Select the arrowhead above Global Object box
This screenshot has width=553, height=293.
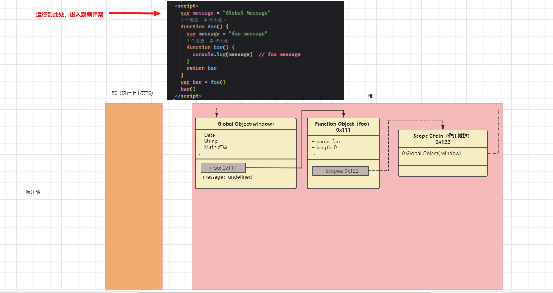point(216,115)
